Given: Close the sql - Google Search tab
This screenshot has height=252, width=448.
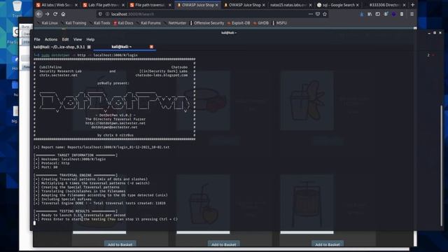Looking at the screenshot, I should [x=358, y=5].
